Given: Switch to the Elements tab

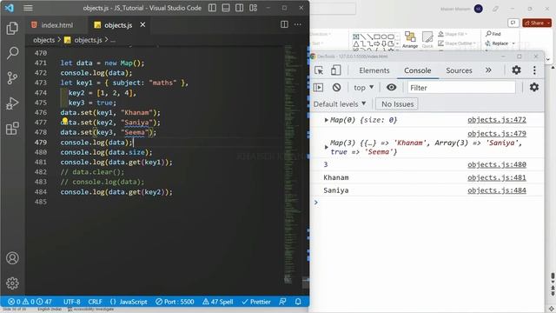Looking at the screenshot, I should point(374,70).
